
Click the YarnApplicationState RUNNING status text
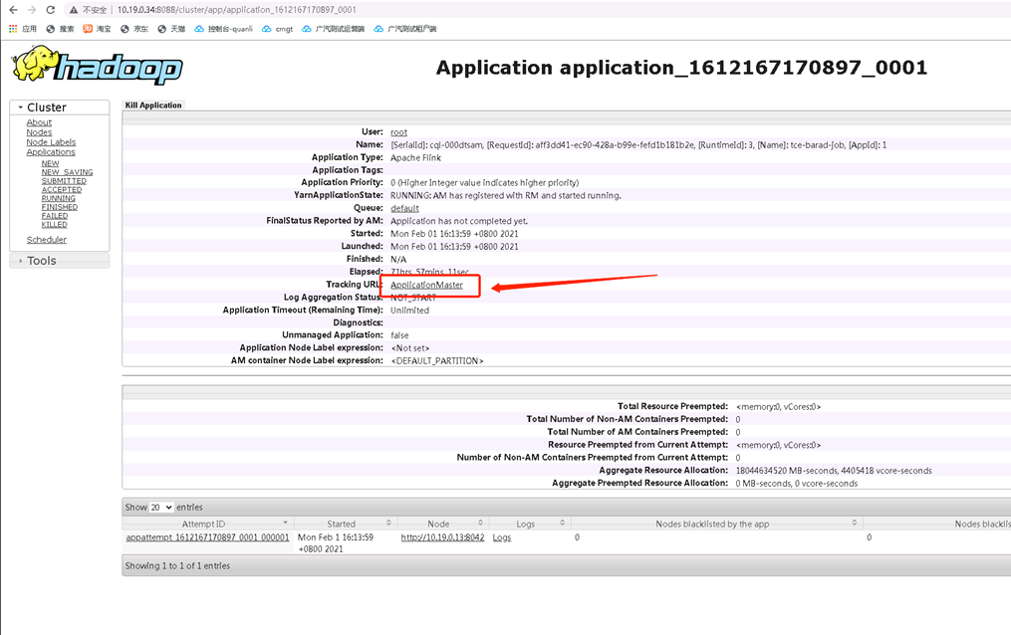[506, 196]
